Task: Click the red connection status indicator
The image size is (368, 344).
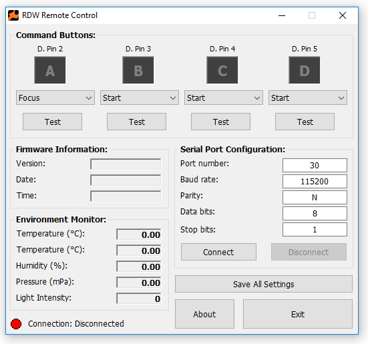Action: [x=16, y=324]
